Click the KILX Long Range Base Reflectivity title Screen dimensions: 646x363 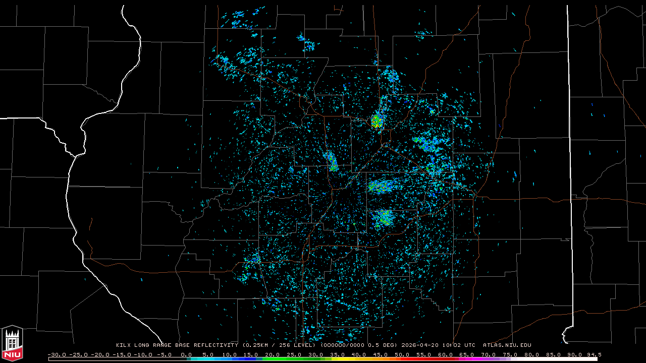coord(177,345)
